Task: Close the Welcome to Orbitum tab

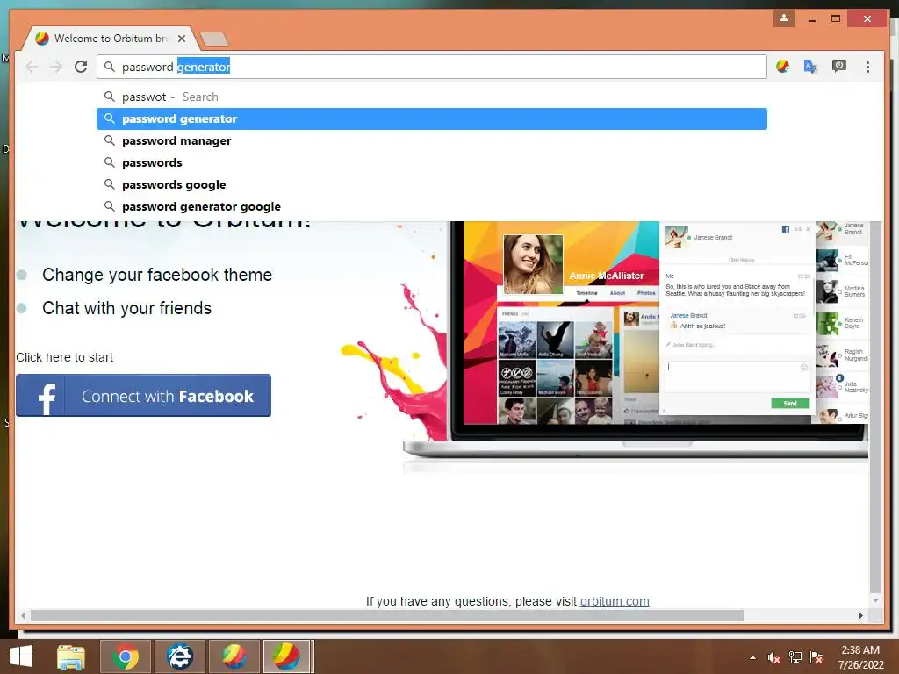Action: click(x=182, y=39)
